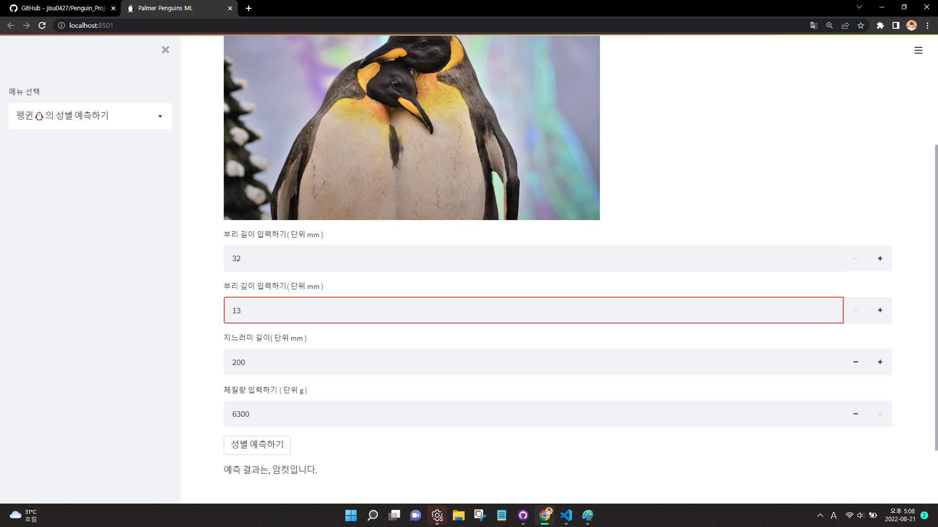
Task: Open the zoom magnifier icon in address bar
Action: [x=829, y=25]
